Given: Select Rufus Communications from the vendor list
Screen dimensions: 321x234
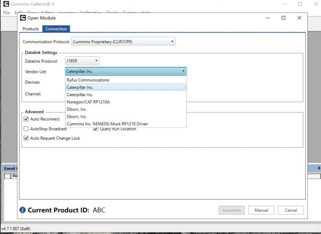Looking at the screenshot, I should click(88, 80).
